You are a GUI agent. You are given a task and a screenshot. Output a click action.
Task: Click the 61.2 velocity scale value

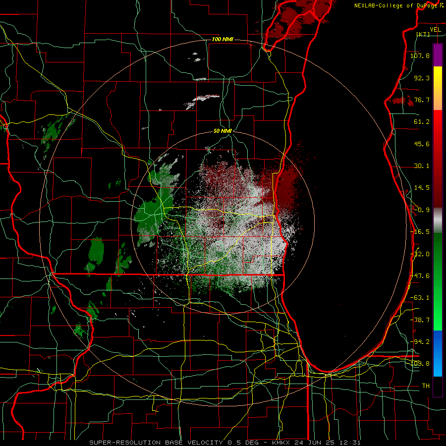(x=422, y=122)
